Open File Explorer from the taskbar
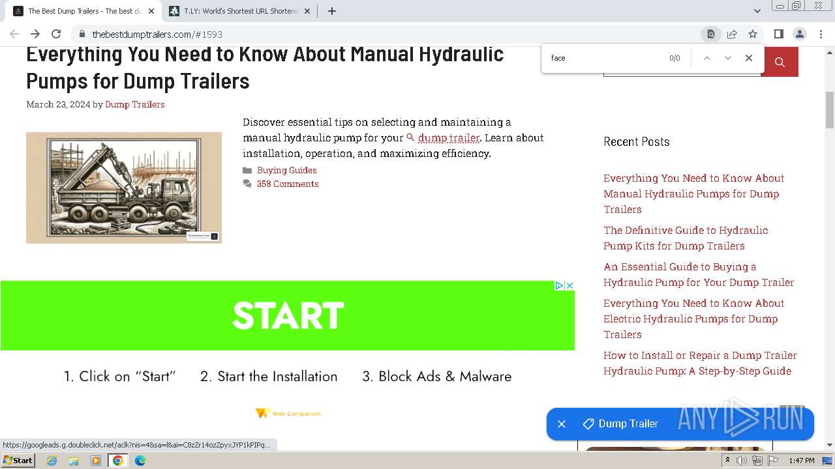 coord(74,461)
